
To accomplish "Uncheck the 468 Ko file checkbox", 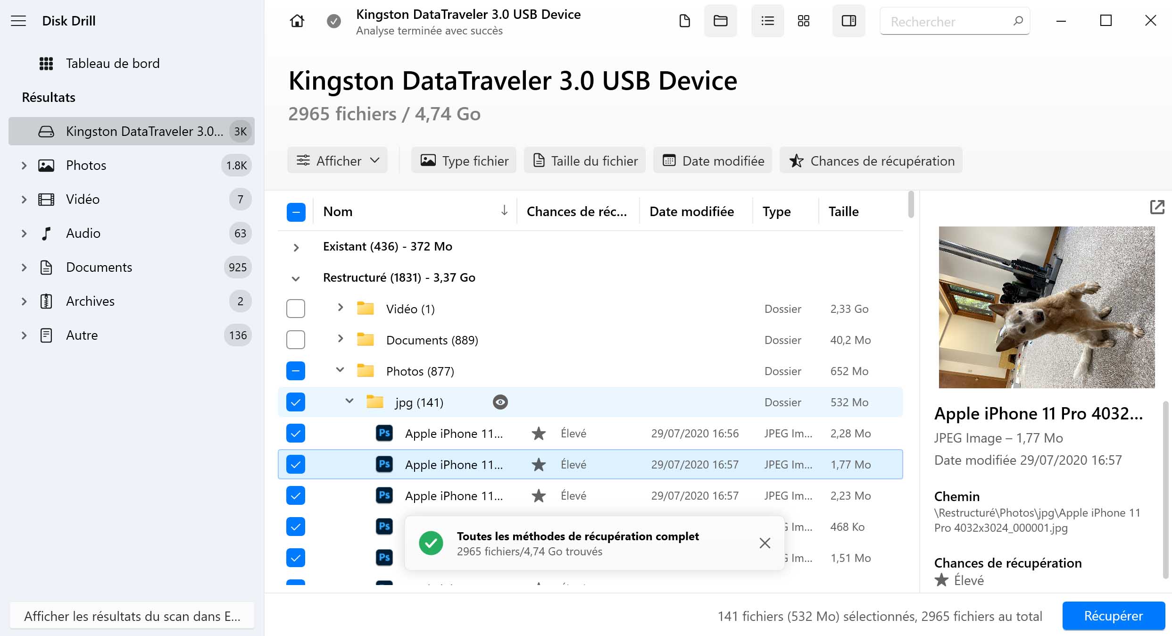I will [x=296, y=527].
